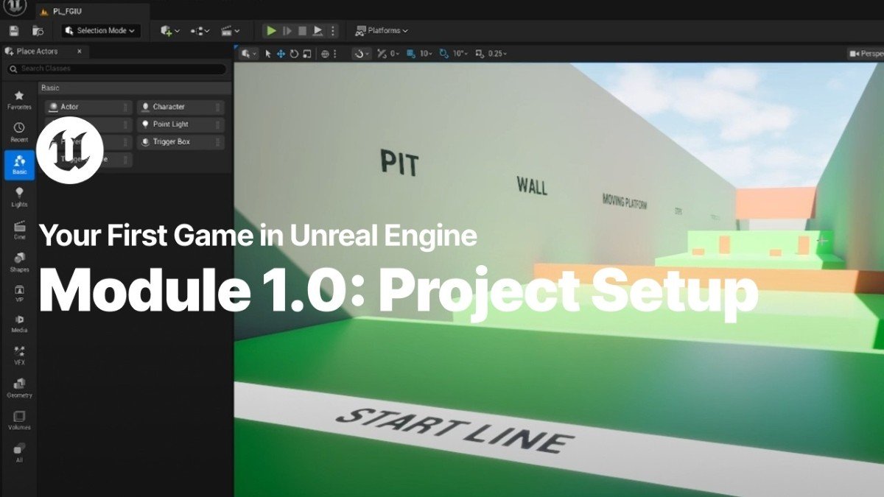Open the Cine category
Viewport: 884px width, 497px height.
[x=19, y=230]
